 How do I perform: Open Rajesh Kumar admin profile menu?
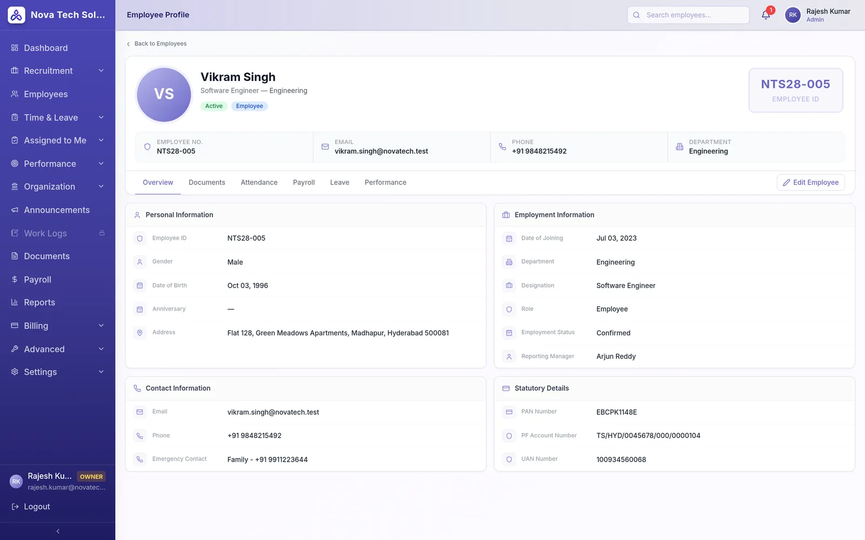coord(818,15)
